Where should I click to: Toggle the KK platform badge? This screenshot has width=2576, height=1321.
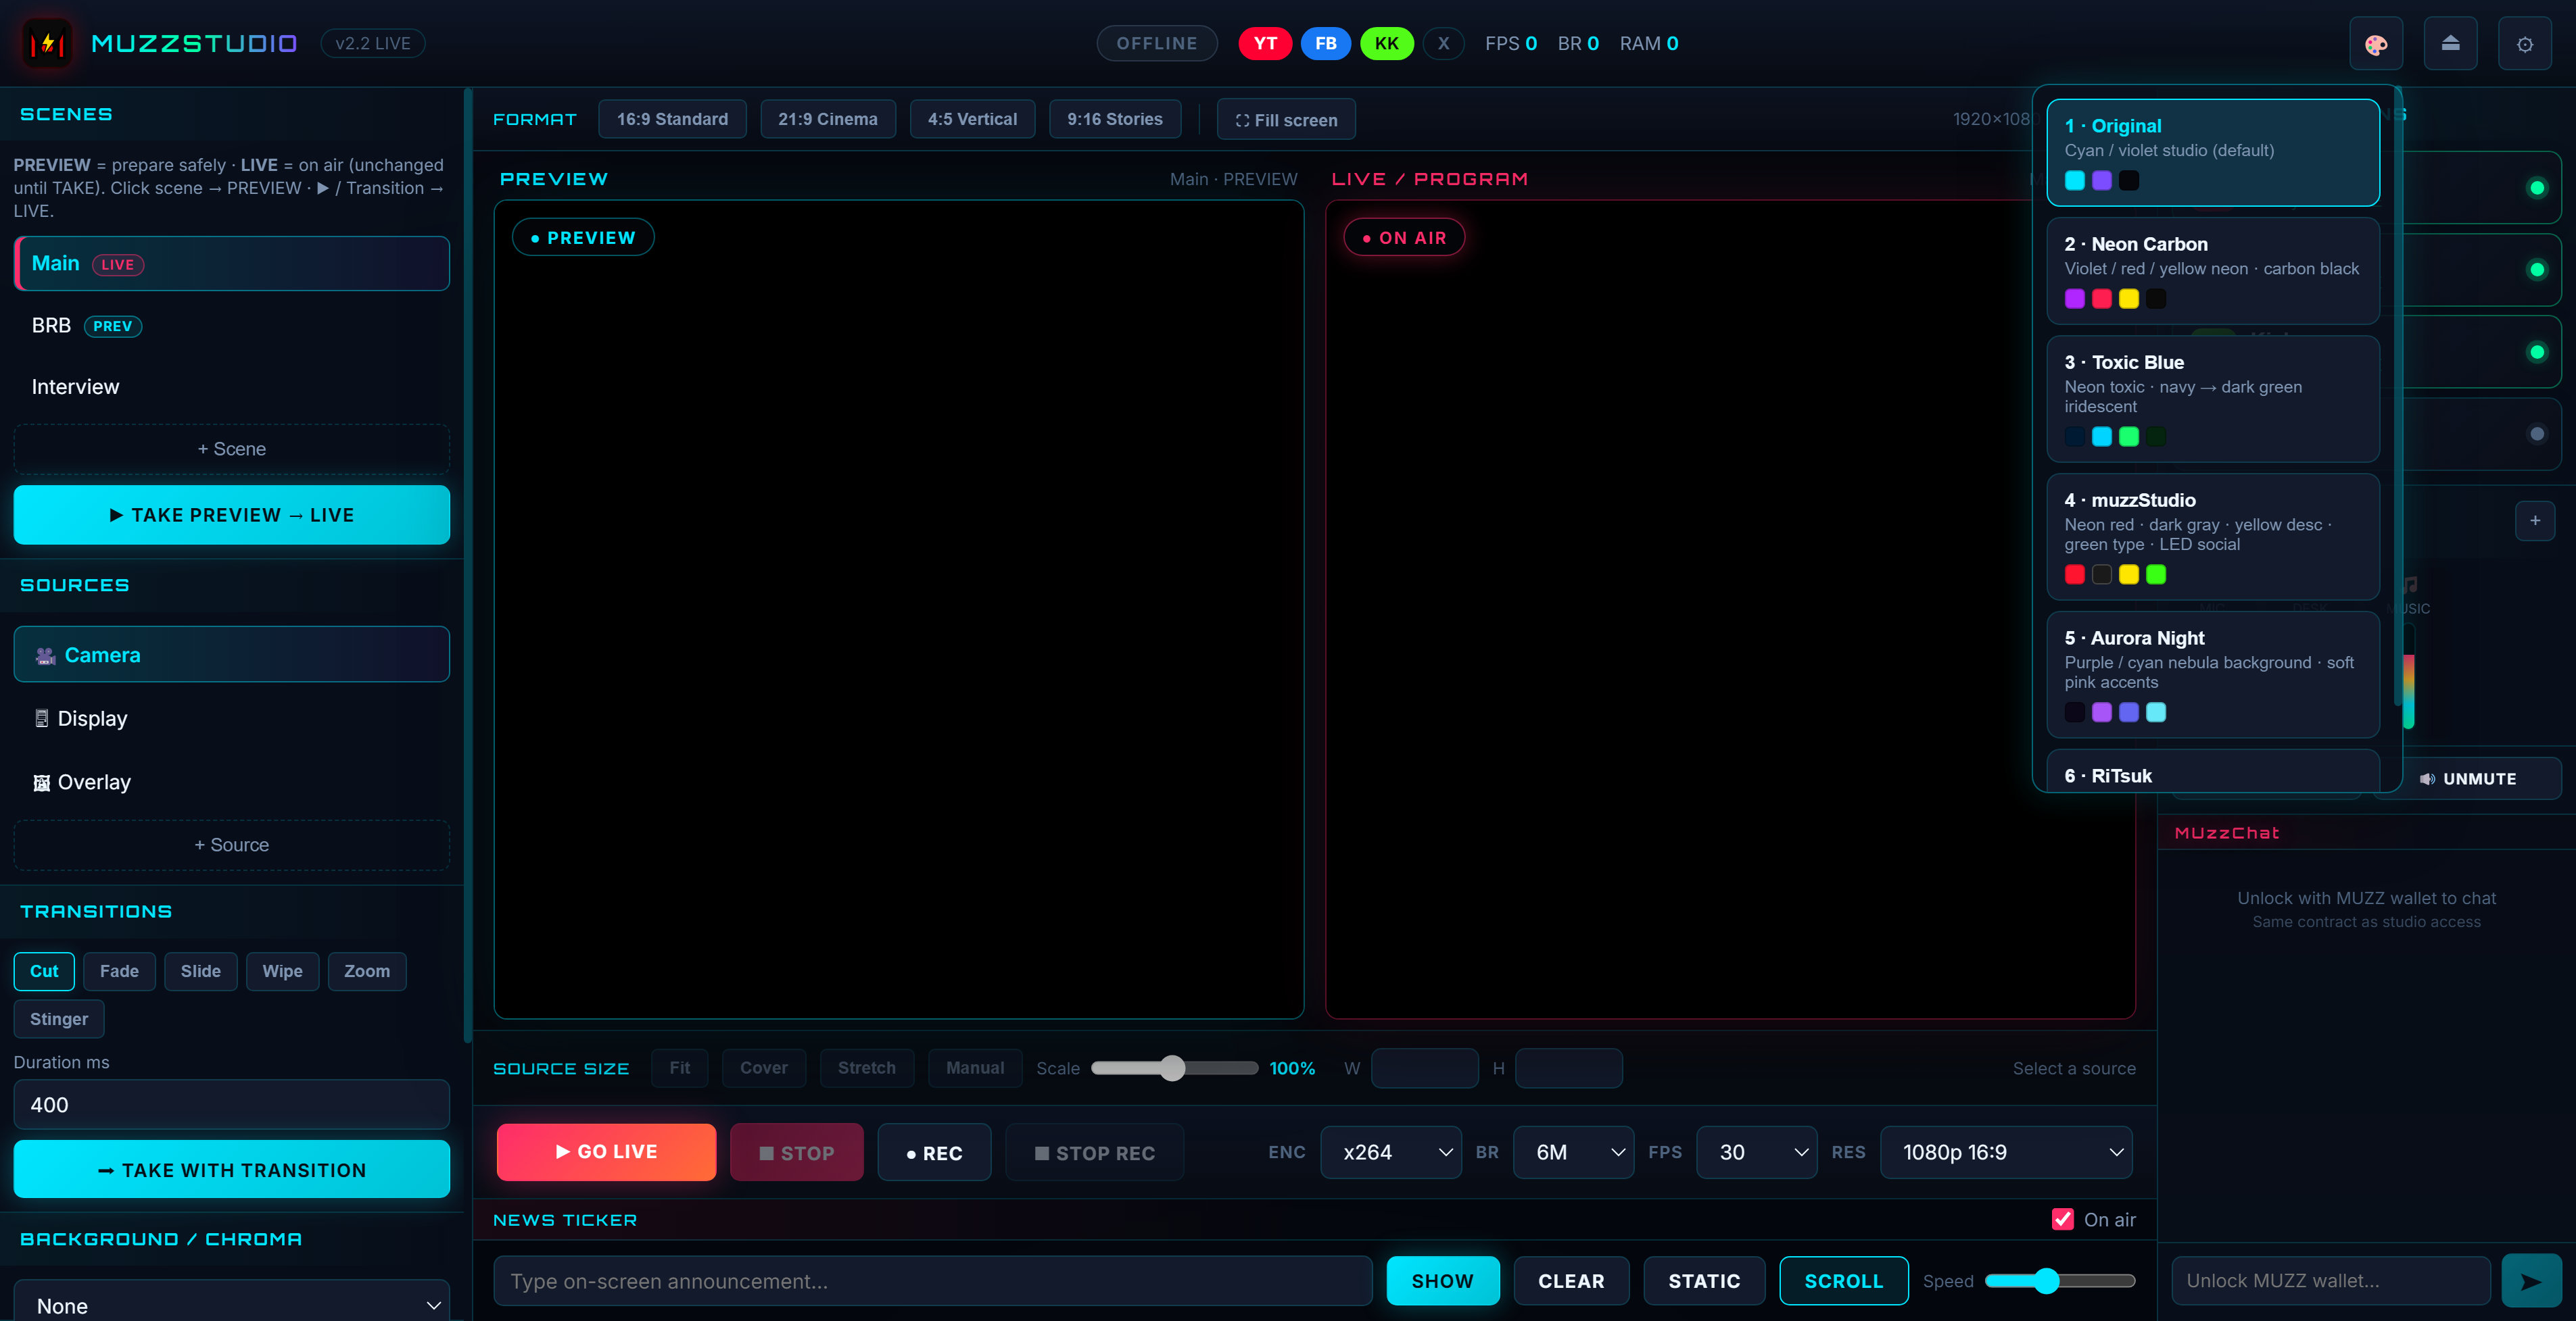[x=1386, y=44]
